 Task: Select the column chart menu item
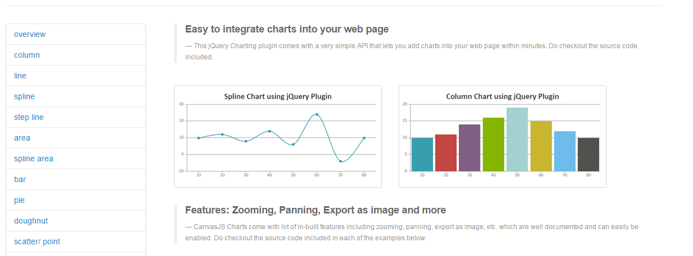(27, 55)
